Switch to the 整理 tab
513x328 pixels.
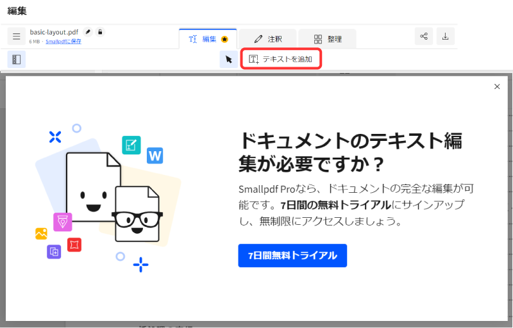tap(328, 39)
